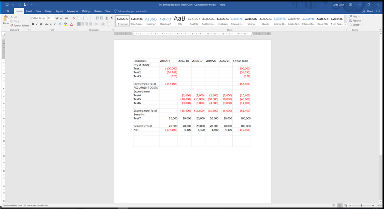Click the Sort A-Z icon
This screenshot has height=209, width=384.
tap(107, 18)
